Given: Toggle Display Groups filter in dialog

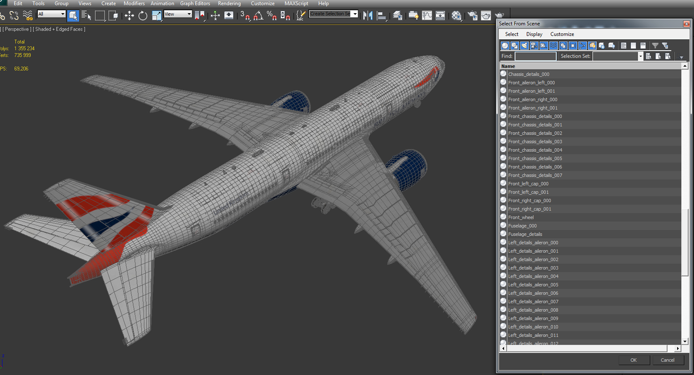Looking at the screenshot, I should point(563,45).
